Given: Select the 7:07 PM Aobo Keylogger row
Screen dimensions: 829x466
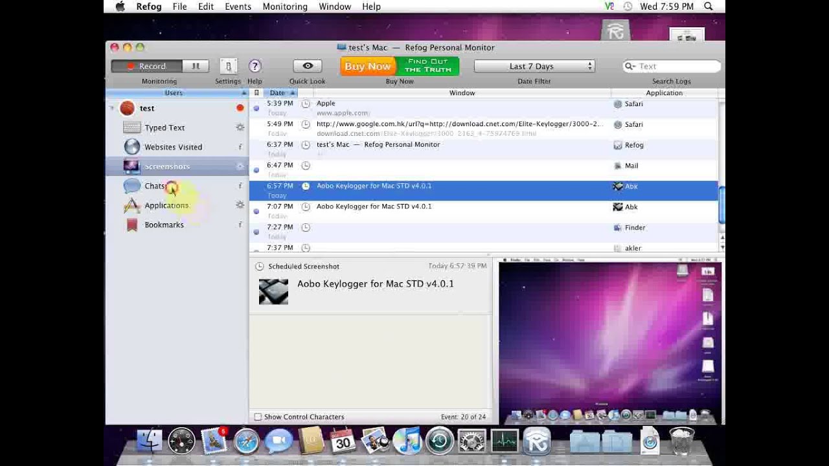Looking at the screenshot, I should click(484, 212).
